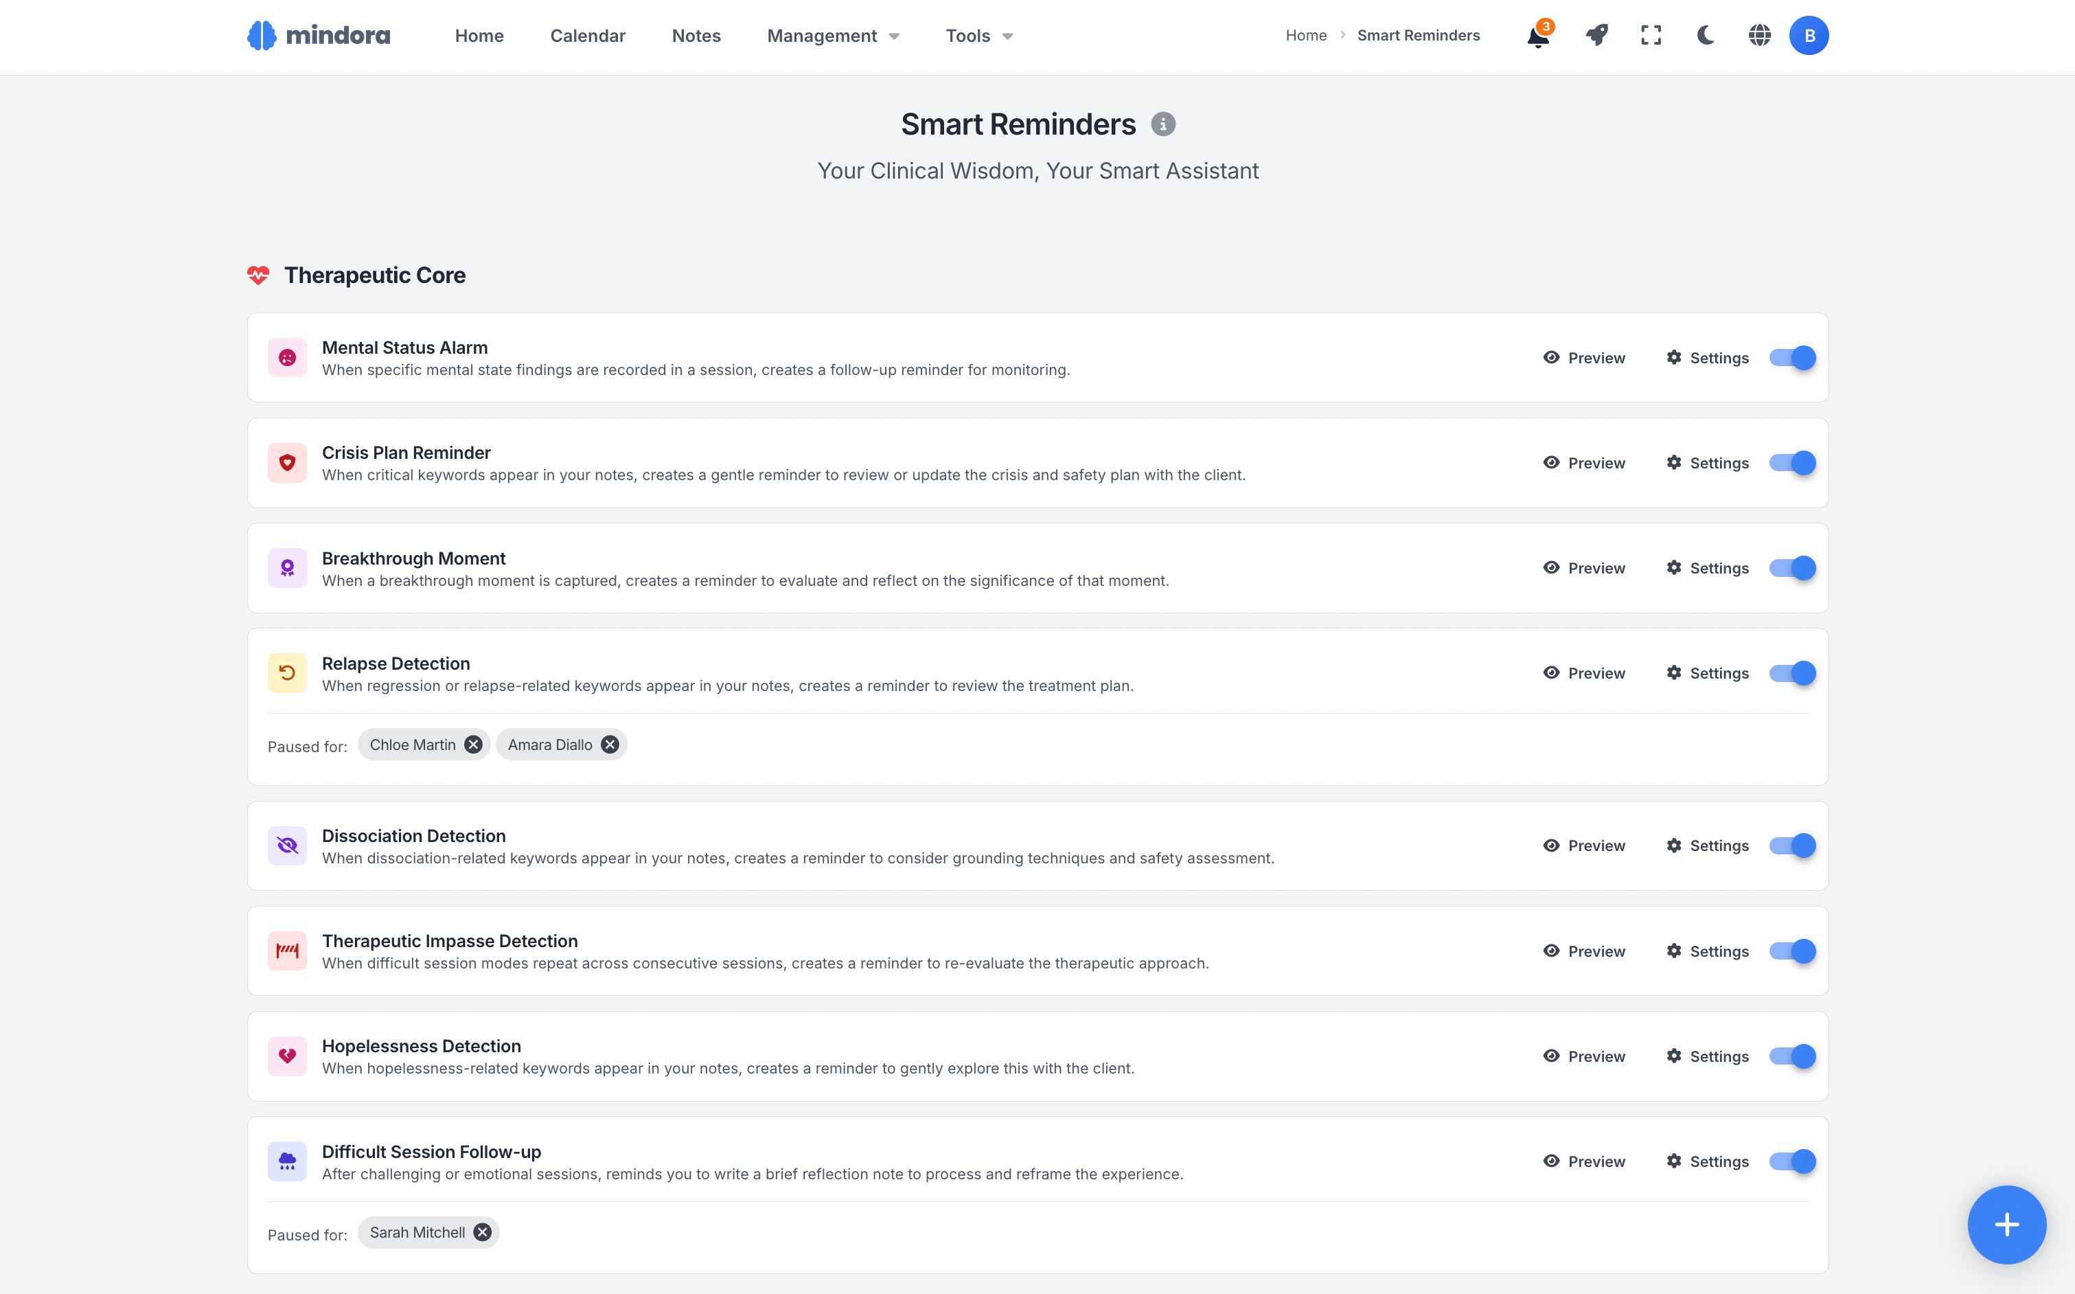Open Mental Status Alarm settings
Image resolution: width=2075 pixels, height=1294 pixels.
pyautogui.click(x=1707, y=358)
